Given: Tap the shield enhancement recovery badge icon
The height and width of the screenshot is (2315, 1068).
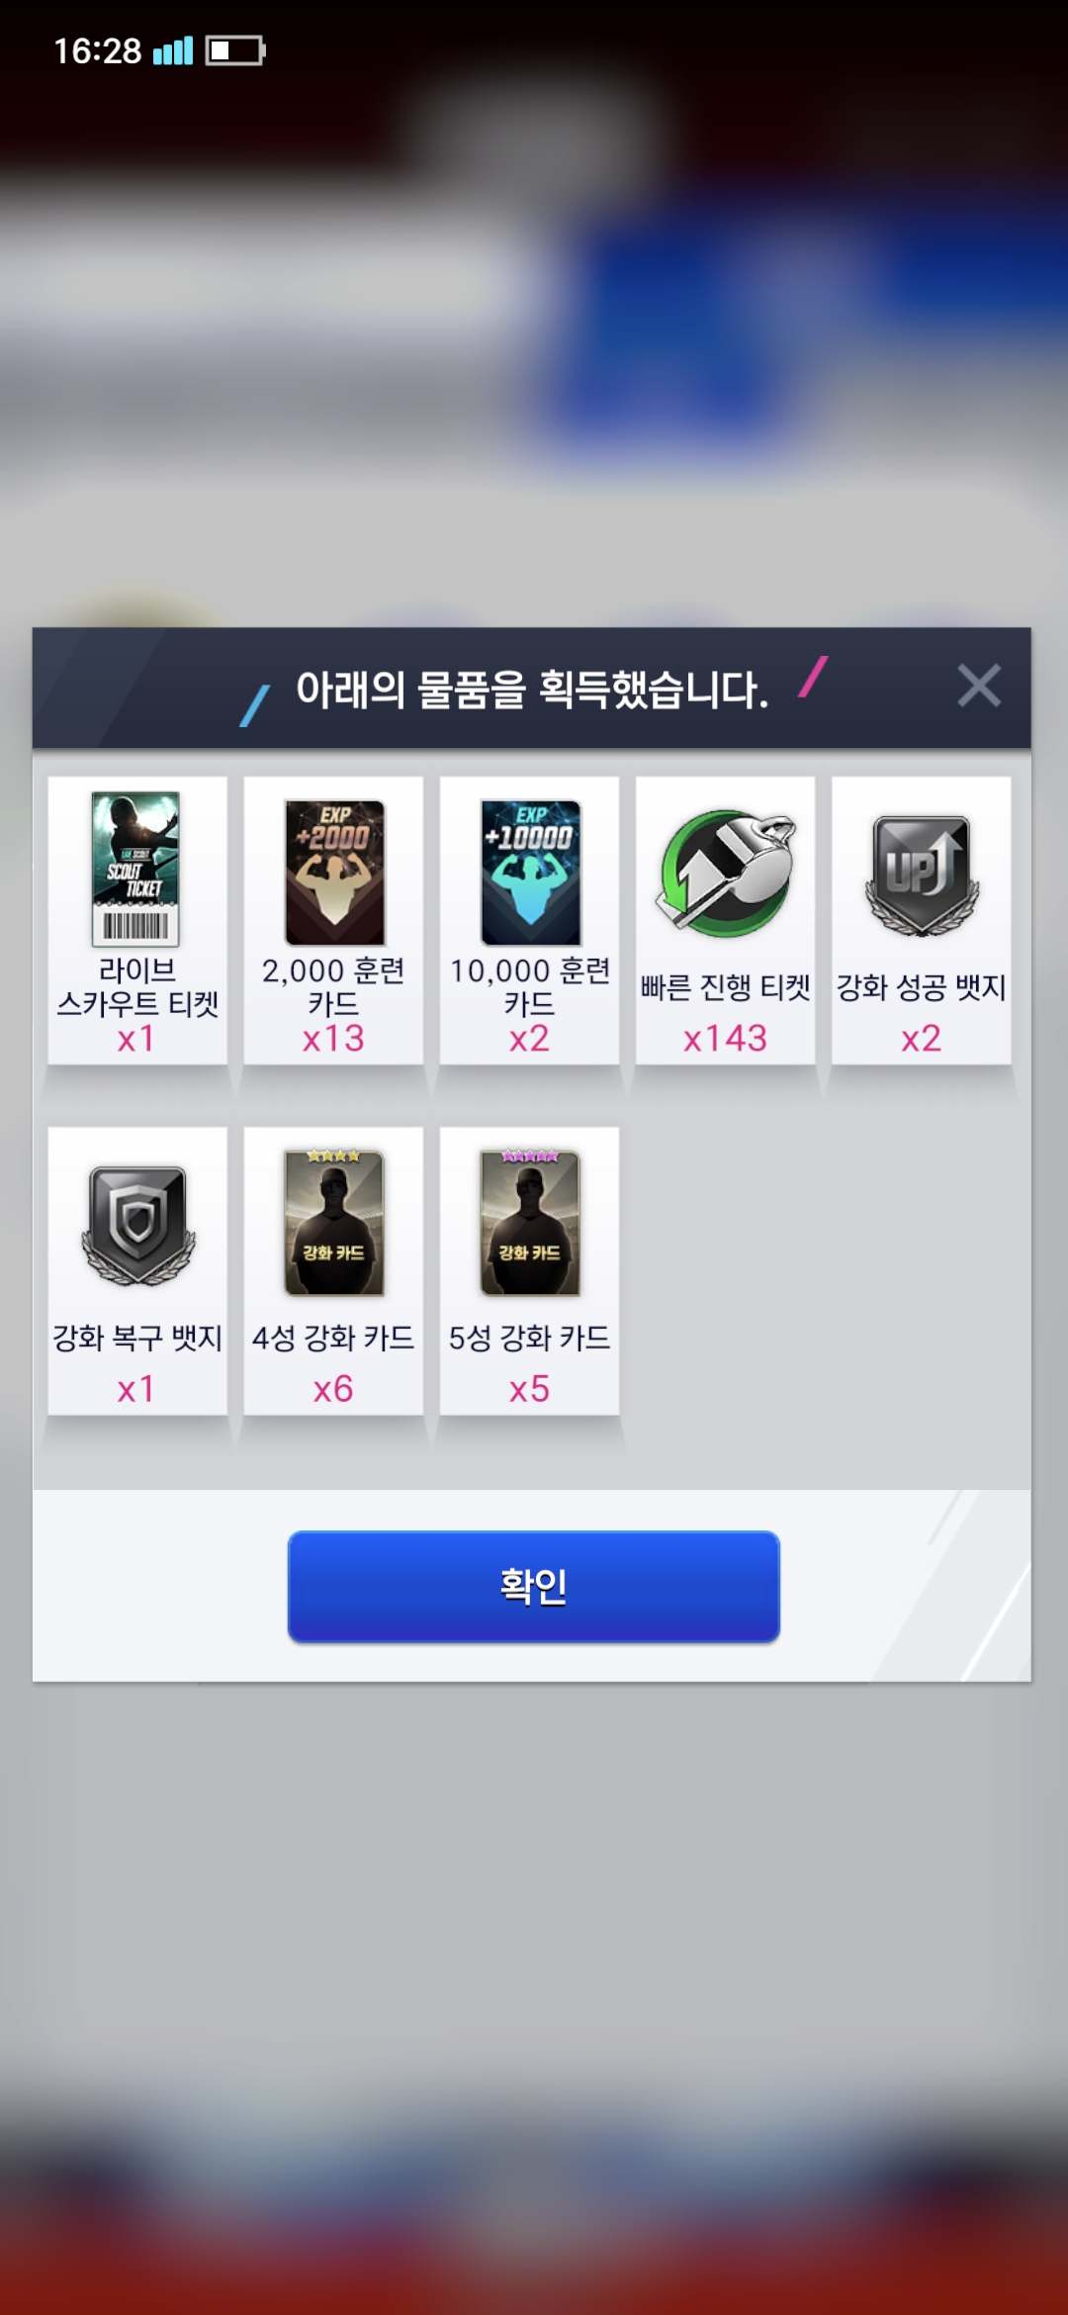Looking at the screenshot, I should pos(138,1225).
